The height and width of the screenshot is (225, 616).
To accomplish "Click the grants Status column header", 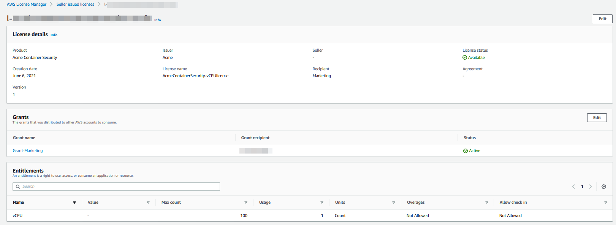I will [x=470, y=138].
